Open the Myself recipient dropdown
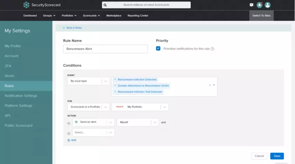This screenshot has height=164, width=295. (138, 122)
